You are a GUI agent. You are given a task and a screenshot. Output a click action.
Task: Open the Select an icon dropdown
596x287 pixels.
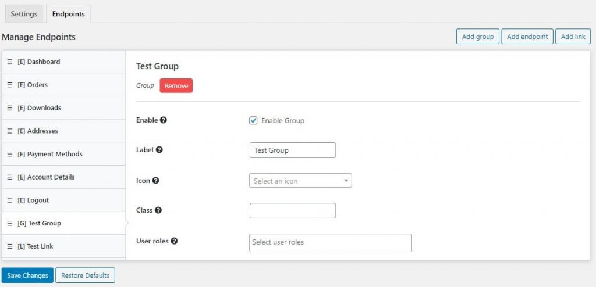click(x=300, y=181)
